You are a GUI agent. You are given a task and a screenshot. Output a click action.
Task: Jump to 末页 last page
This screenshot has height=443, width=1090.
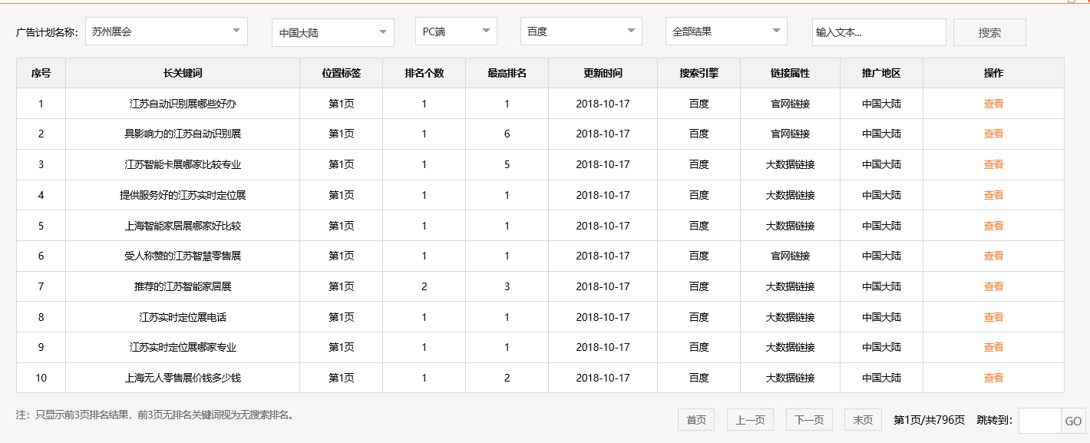[x=862, y=419]
